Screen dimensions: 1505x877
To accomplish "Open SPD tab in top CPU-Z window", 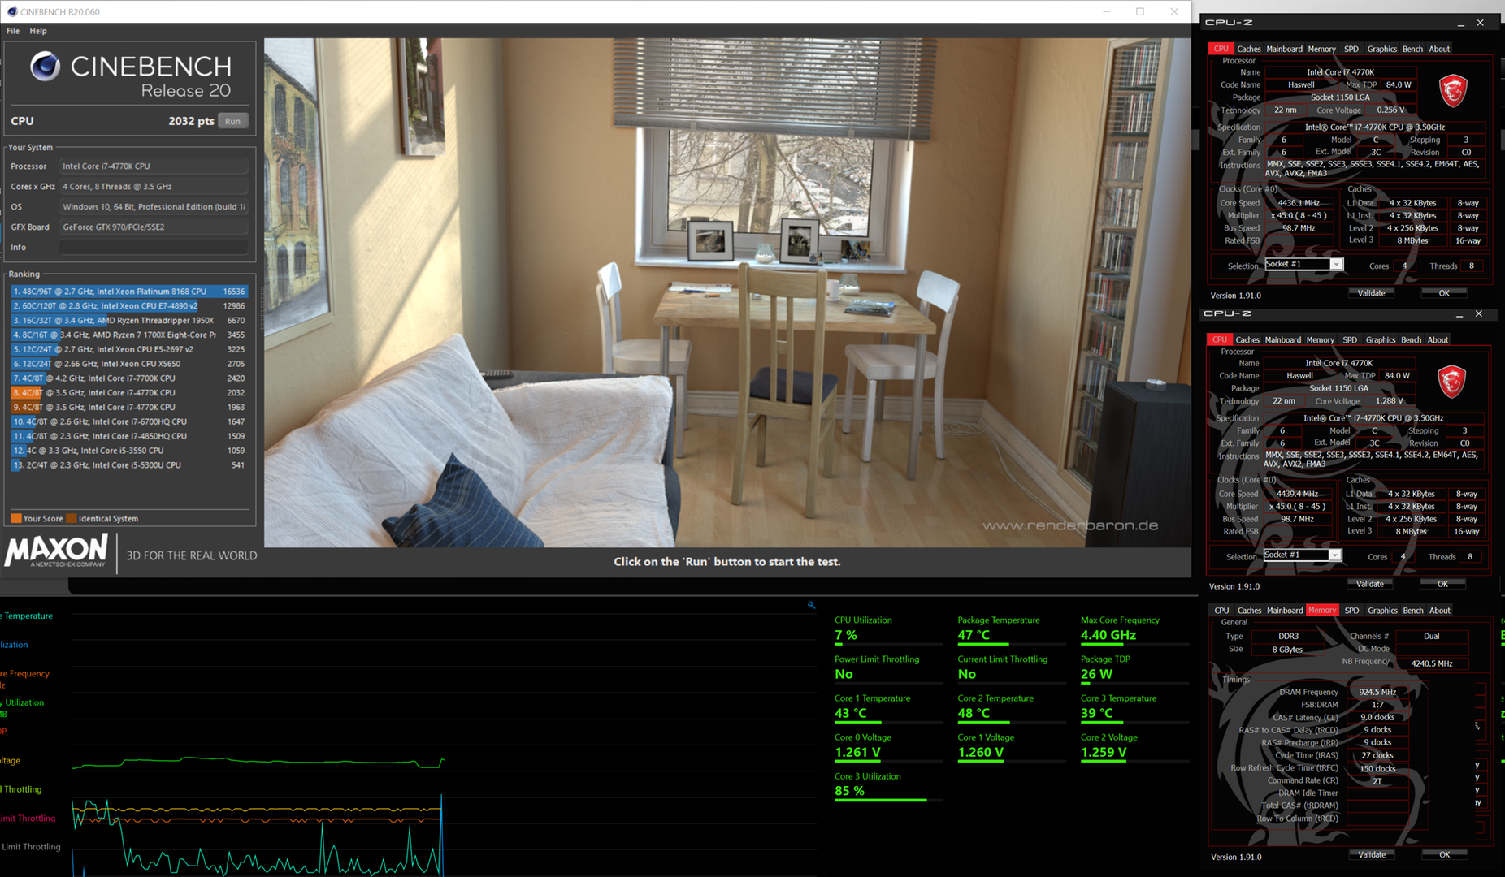I will point(1351,49).
